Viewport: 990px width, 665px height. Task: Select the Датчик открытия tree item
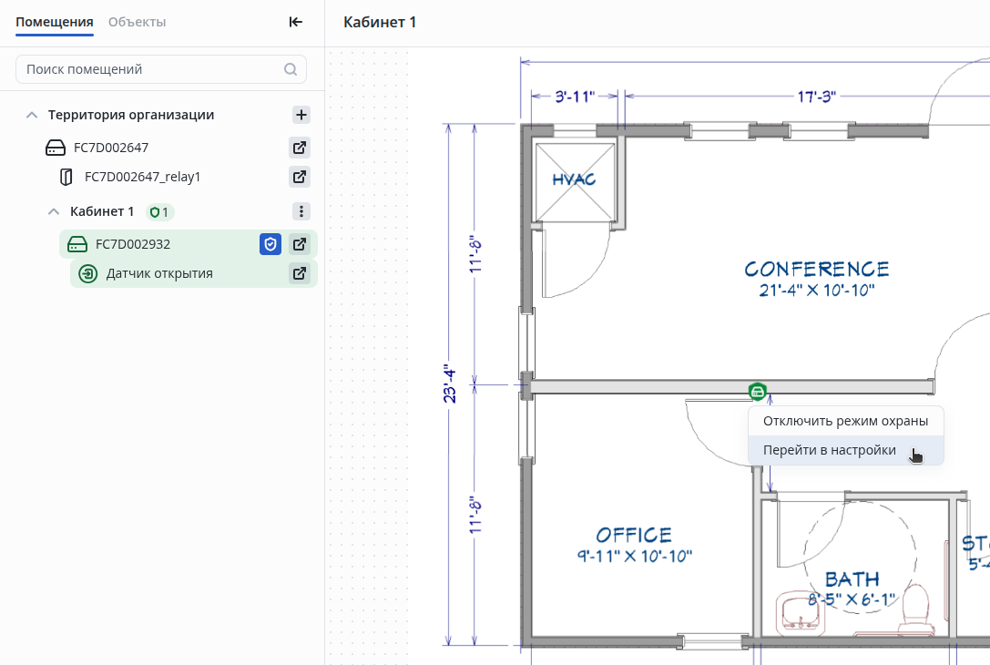pyautogui.click(x=159, y=273)
